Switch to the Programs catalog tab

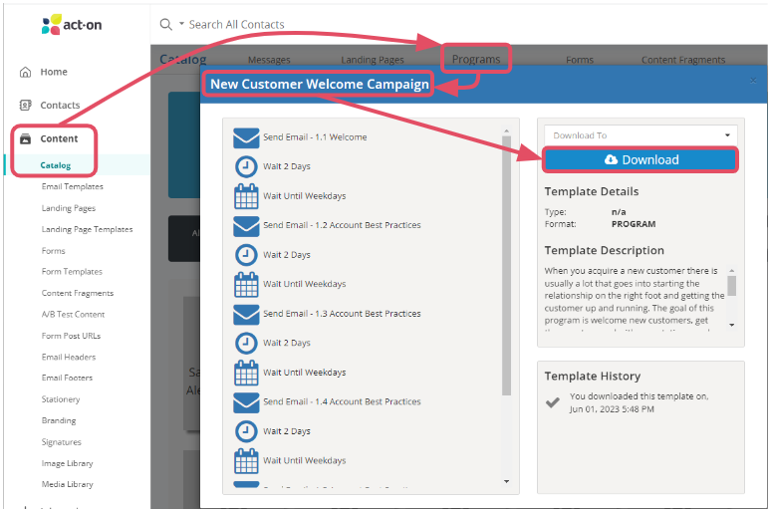click(x=476, y=59)
